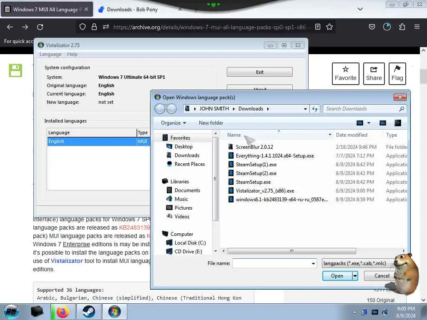Toggle the preview pane icon
427x320 pixels.
point(383,123)
